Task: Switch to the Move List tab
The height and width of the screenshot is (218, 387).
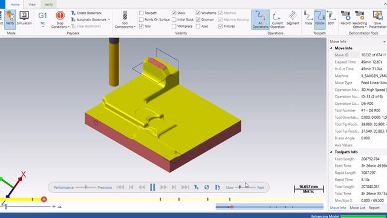Action: (x=357, y=208)
